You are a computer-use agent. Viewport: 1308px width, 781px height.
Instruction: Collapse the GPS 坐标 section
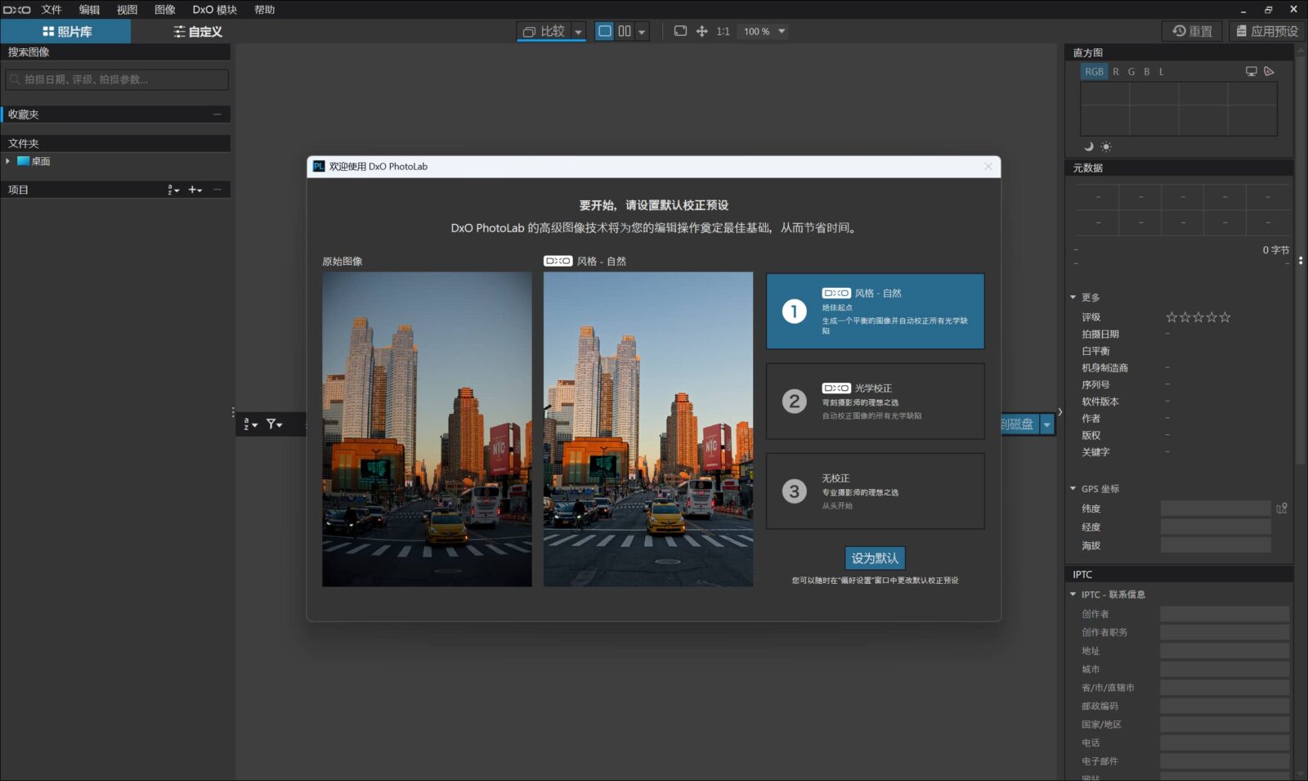(1073, 489)
